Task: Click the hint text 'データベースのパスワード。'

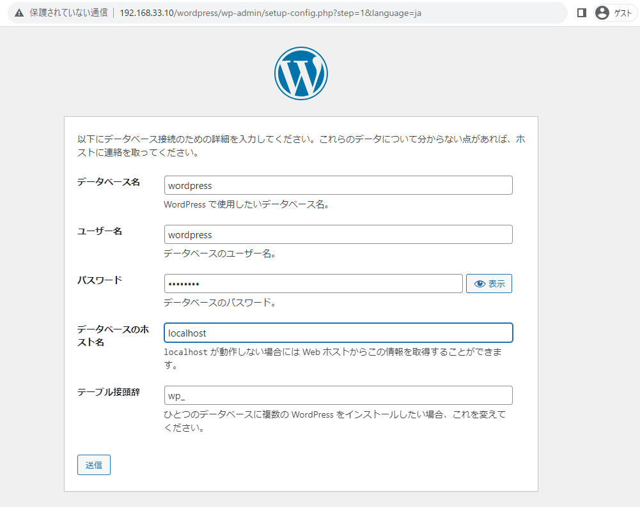Action: (x=221, y=303)
